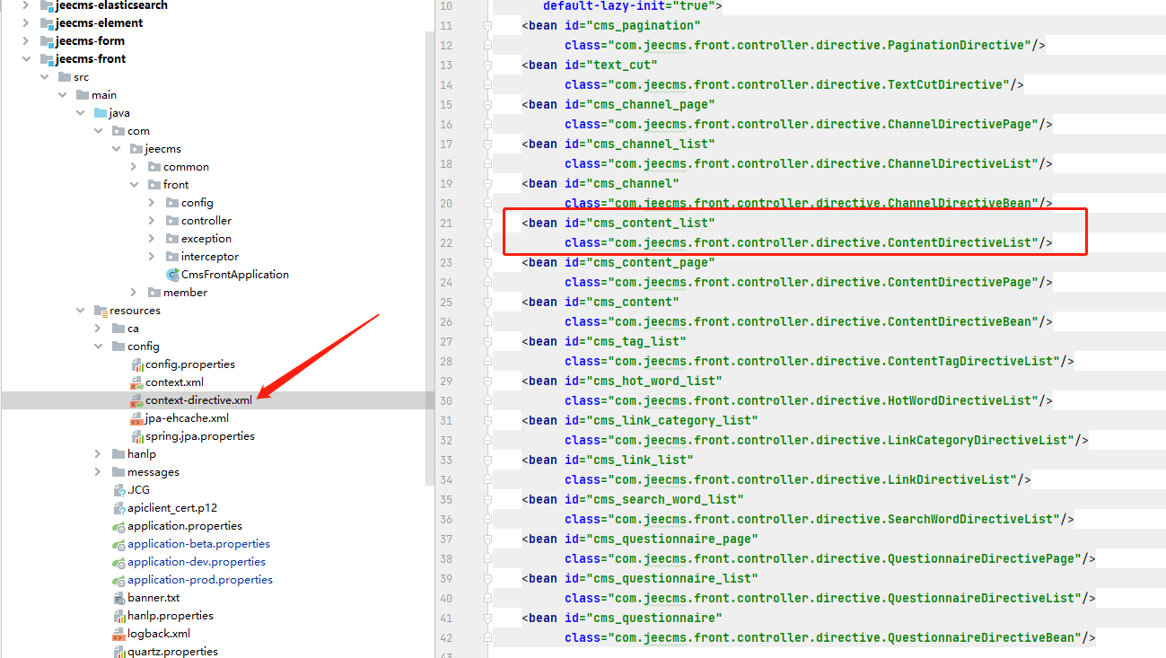Viewport: 1166px width, 658px height.
Task: Expand the config package under front
Action: [151, 203]
